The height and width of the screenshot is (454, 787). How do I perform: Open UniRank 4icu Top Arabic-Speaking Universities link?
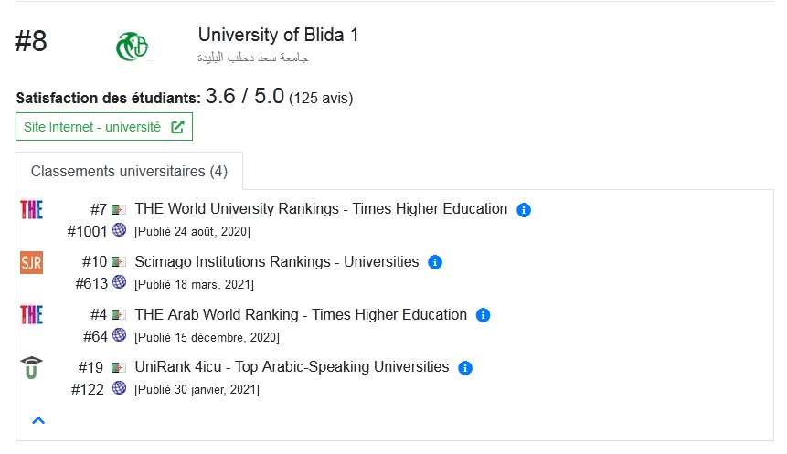(292, 366)
